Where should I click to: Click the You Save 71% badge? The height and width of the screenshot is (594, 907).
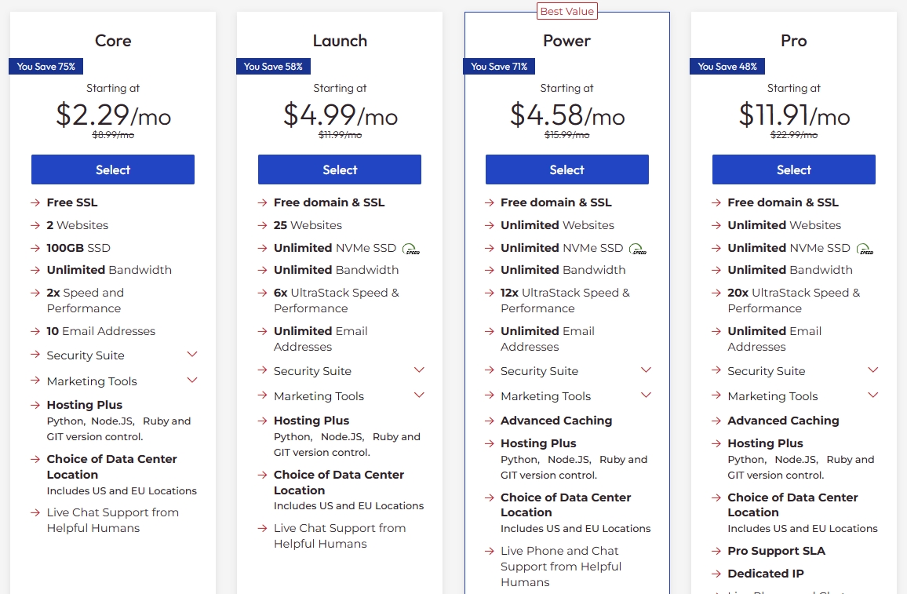click(499, 67)
